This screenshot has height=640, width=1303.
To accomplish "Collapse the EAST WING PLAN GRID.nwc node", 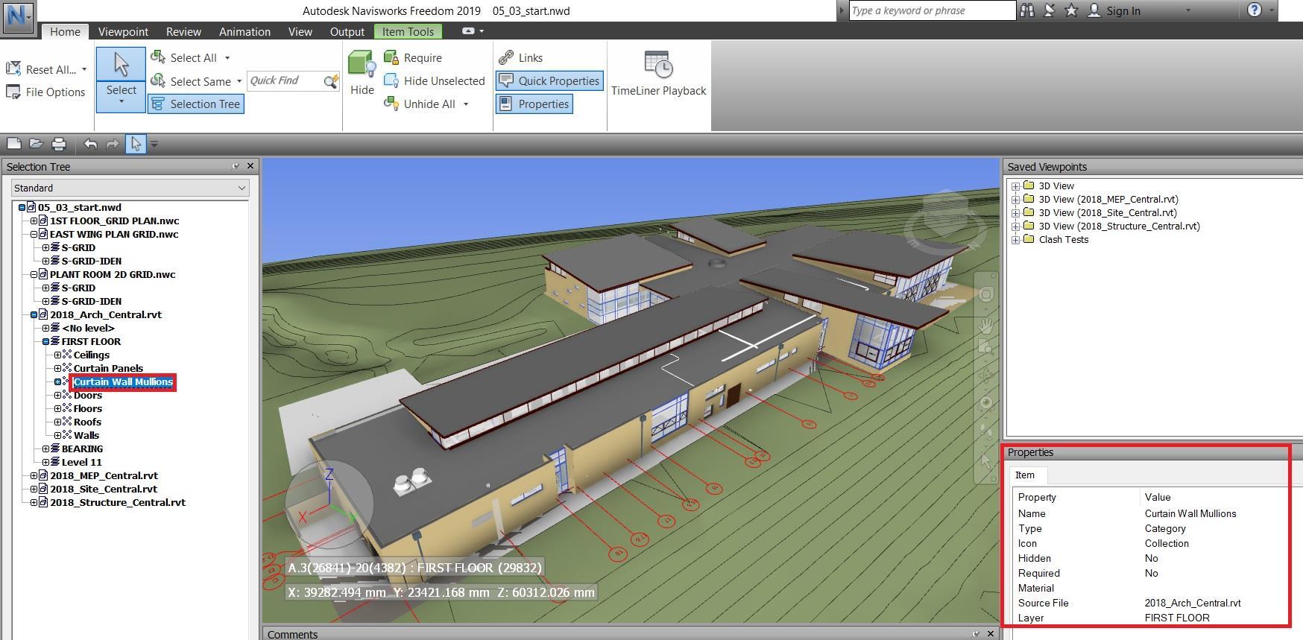I will 34,234.
